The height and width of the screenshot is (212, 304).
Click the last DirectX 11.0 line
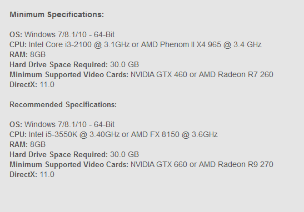click(32, 174)
